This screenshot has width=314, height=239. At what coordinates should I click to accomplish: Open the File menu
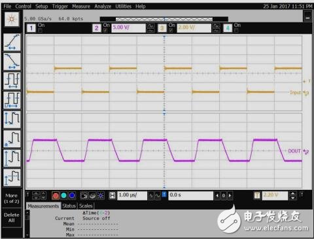tap(7, 7)
